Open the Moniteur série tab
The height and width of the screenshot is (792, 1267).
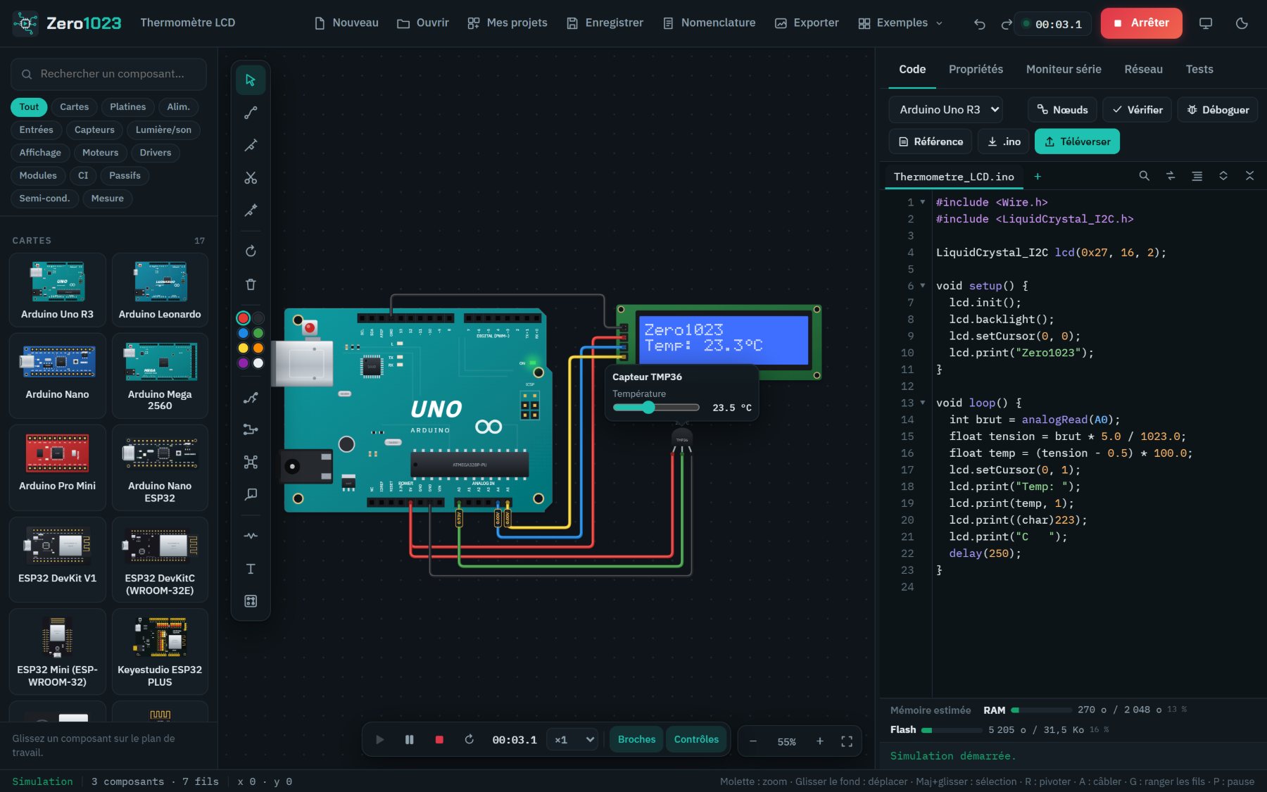point(1064,69)
